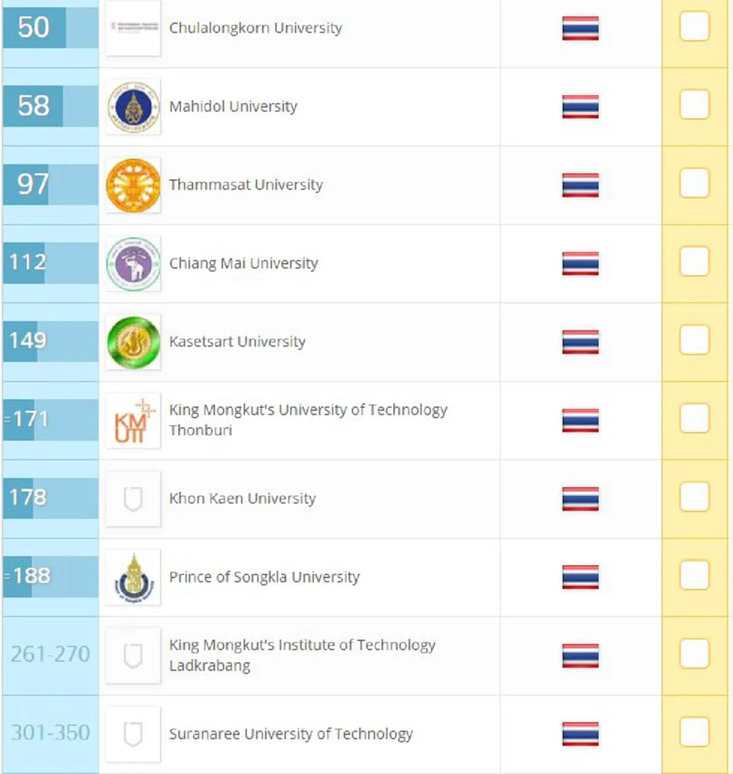Image resolution: width=733 pixels, height=774 pixels.
Task: Click the Prince of Songkla University crest
Action: coord(133,576)
